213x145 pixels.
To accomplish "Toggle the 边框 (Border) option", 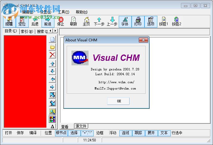I will pyautogui.click(x=100, y=133).
